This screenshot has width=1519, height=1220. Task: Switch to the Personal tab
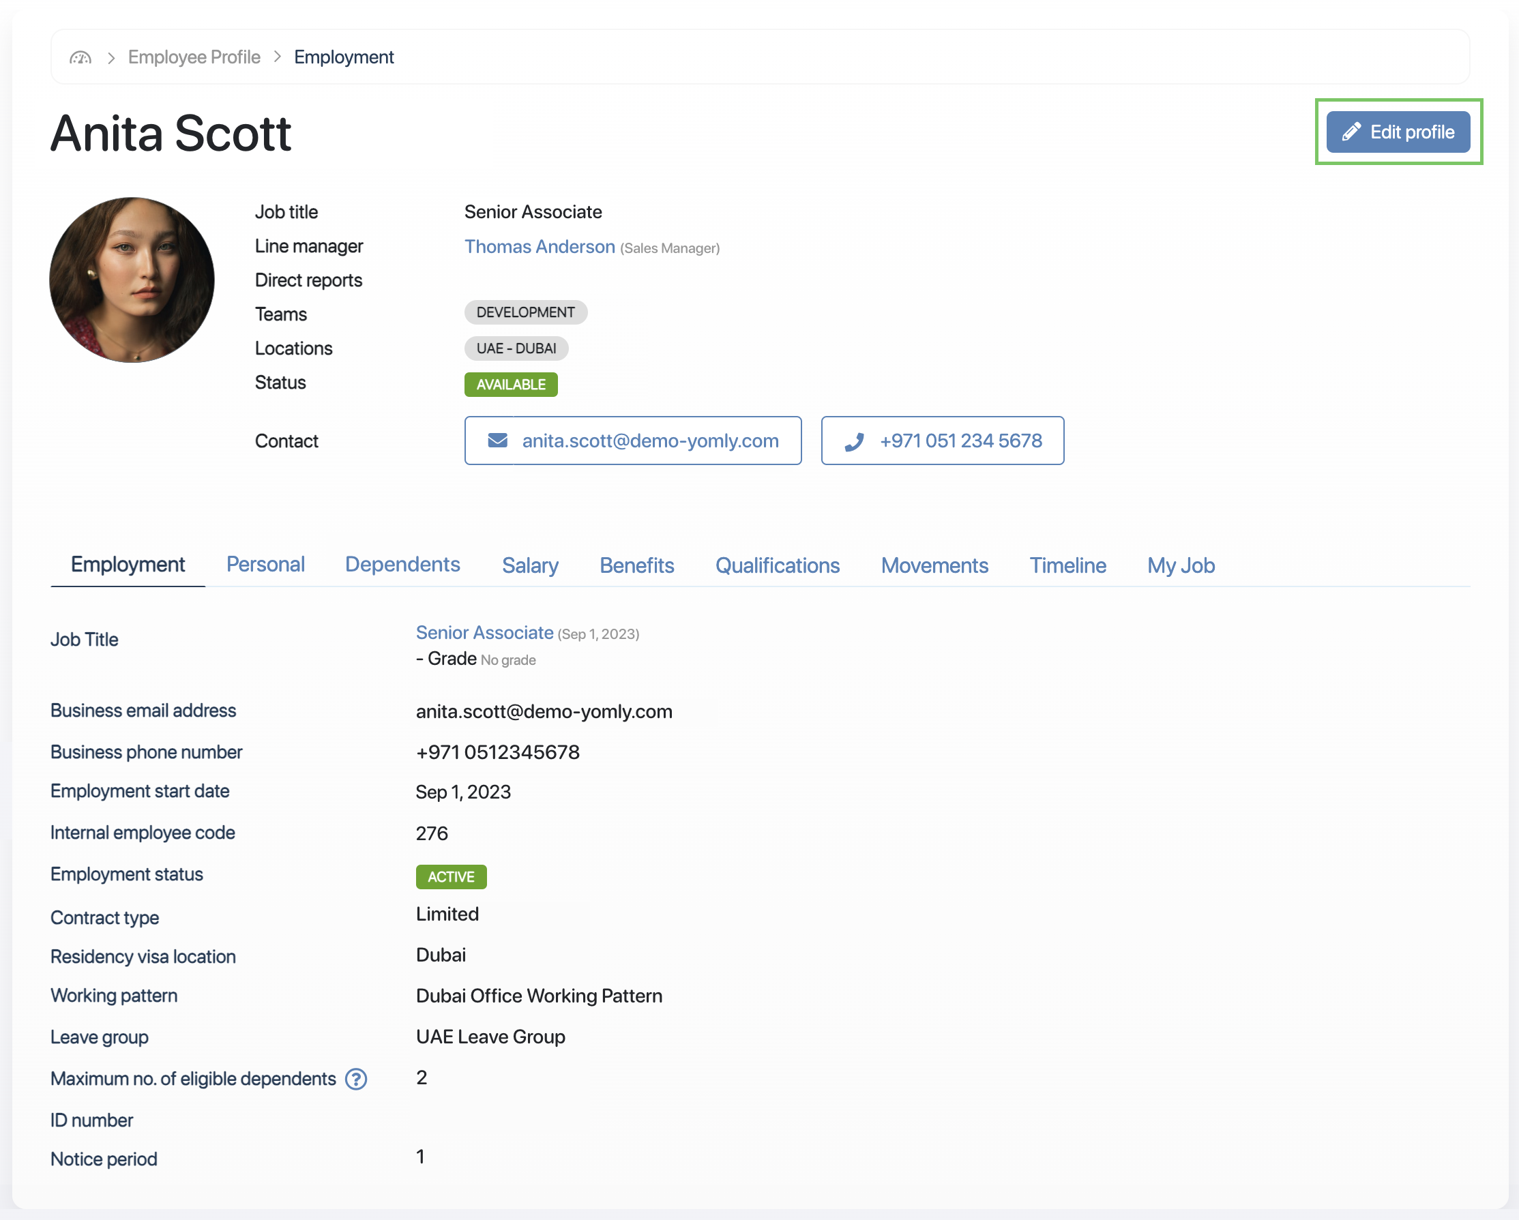coord(265,564)
